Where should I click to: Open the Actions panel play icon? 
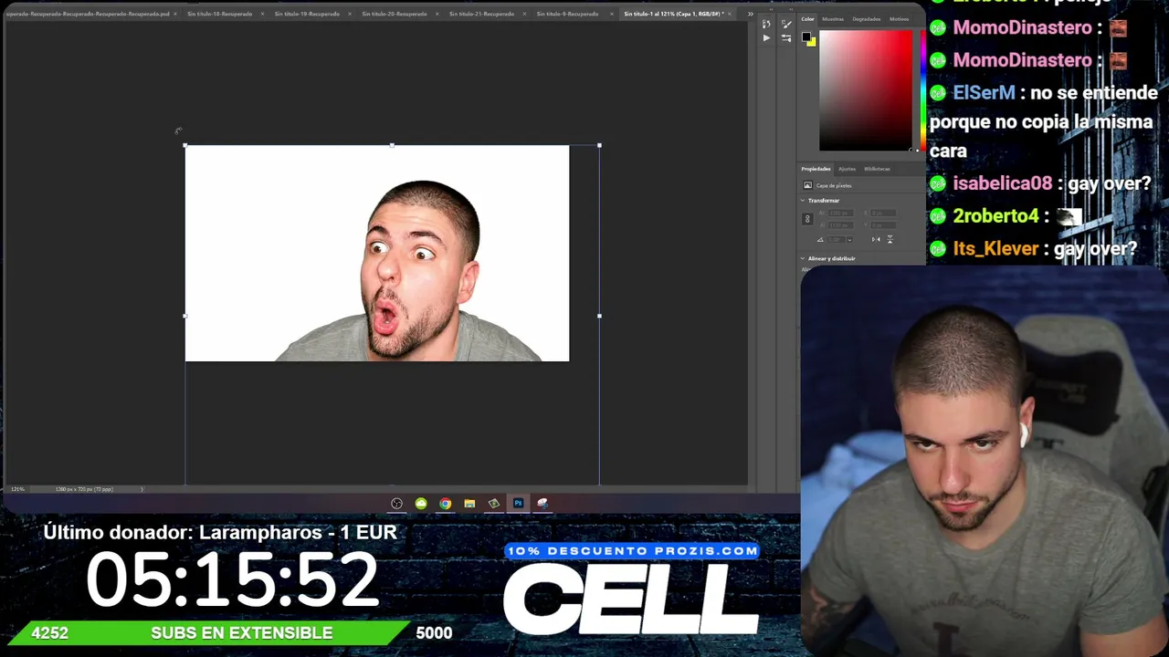[x=766, y=38]
